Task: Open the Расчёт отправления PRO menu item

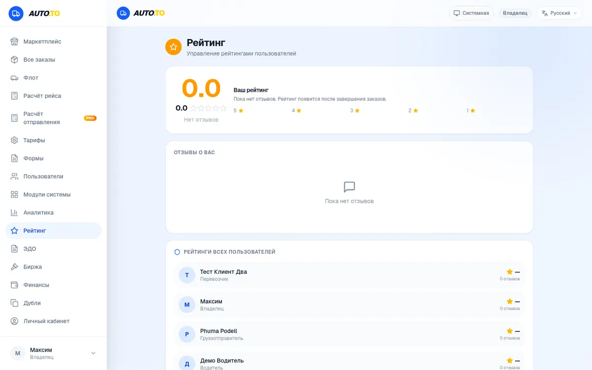Action: tap(53, 118)
